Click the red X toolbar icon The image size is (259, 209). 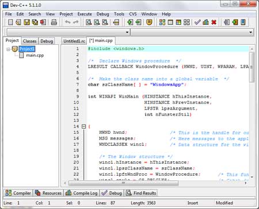pyautogui.click(x=214, y=22)
